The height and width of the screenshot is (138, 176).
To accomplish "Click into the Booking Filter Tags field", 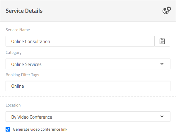I will tap(88, 86).
